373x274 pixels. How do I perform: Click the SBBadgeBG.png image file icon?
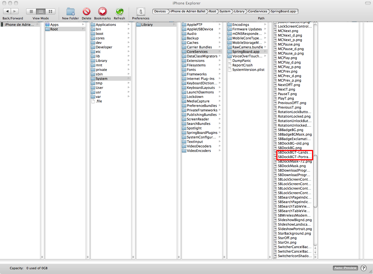pyautogui.click(x=275, y=130)
